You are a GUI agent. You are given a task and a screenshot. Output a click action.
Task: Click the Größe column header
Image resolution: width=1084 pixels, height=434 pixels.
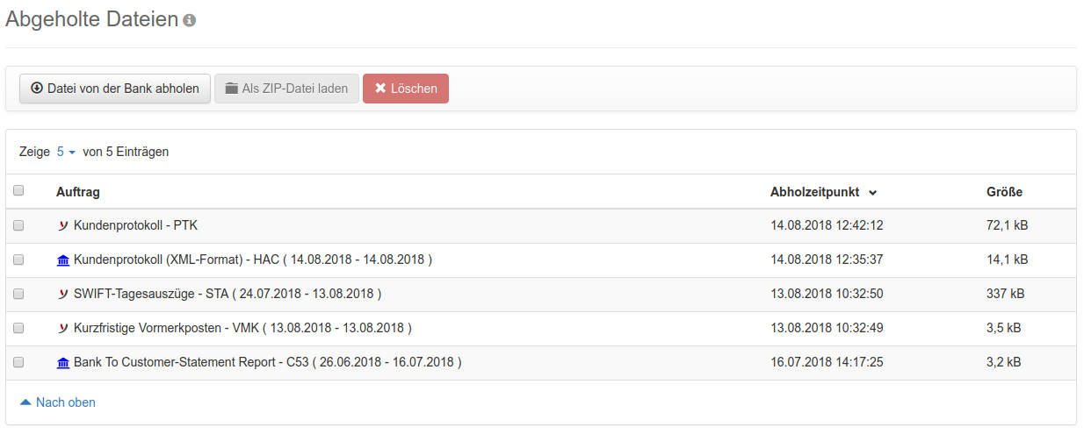pyautogui.click(x=1004, y=192)
